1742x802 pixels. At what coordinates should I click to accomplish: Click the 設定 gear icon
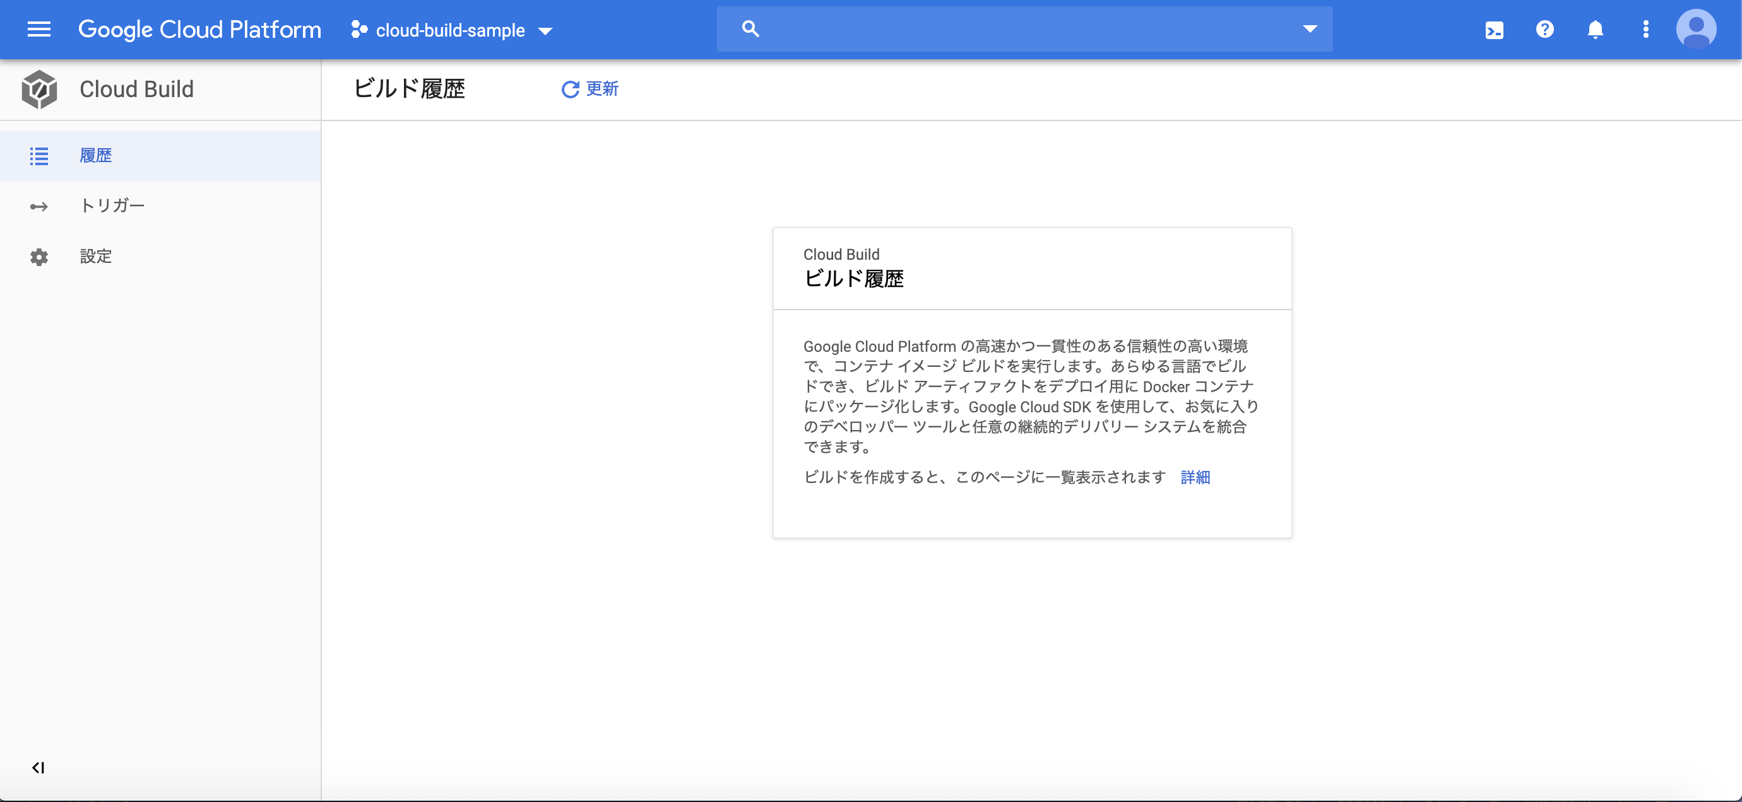coord(39,257)
